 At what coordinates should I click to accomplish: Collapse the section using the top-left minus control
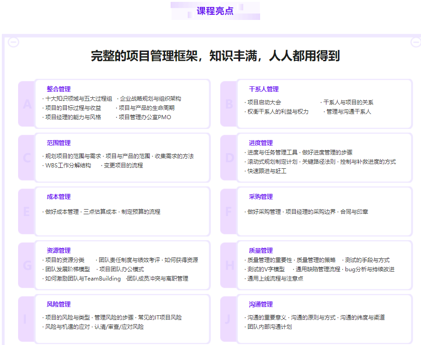click(x=13, y=42)
